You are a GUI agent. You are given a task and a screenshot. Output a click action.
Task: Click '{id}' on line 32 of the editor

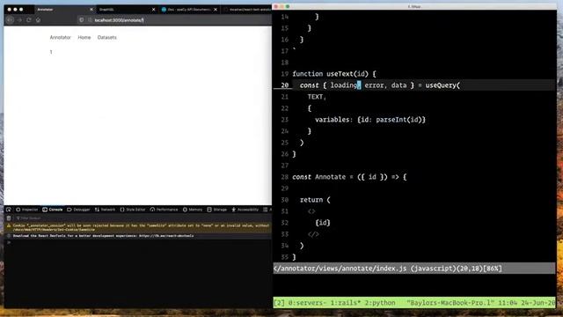pyautogui.click(x=323, y=223)
